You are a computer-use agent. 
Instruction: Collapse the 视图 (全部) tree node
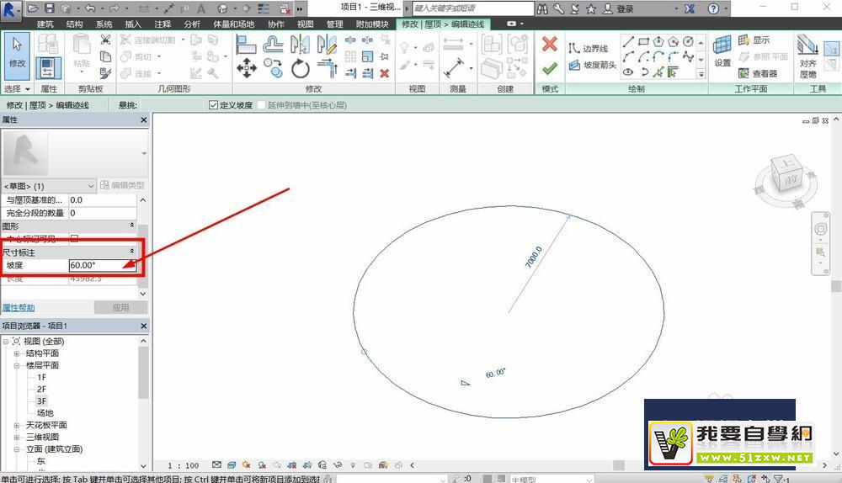coord(5,342)
